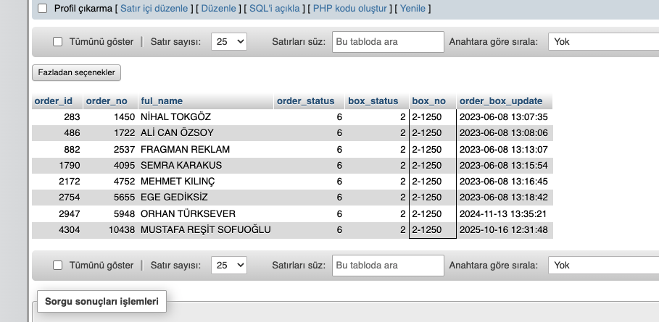Sort by order_status column header
This screenshot has width=659, height=322.
(x=305, y=101)
